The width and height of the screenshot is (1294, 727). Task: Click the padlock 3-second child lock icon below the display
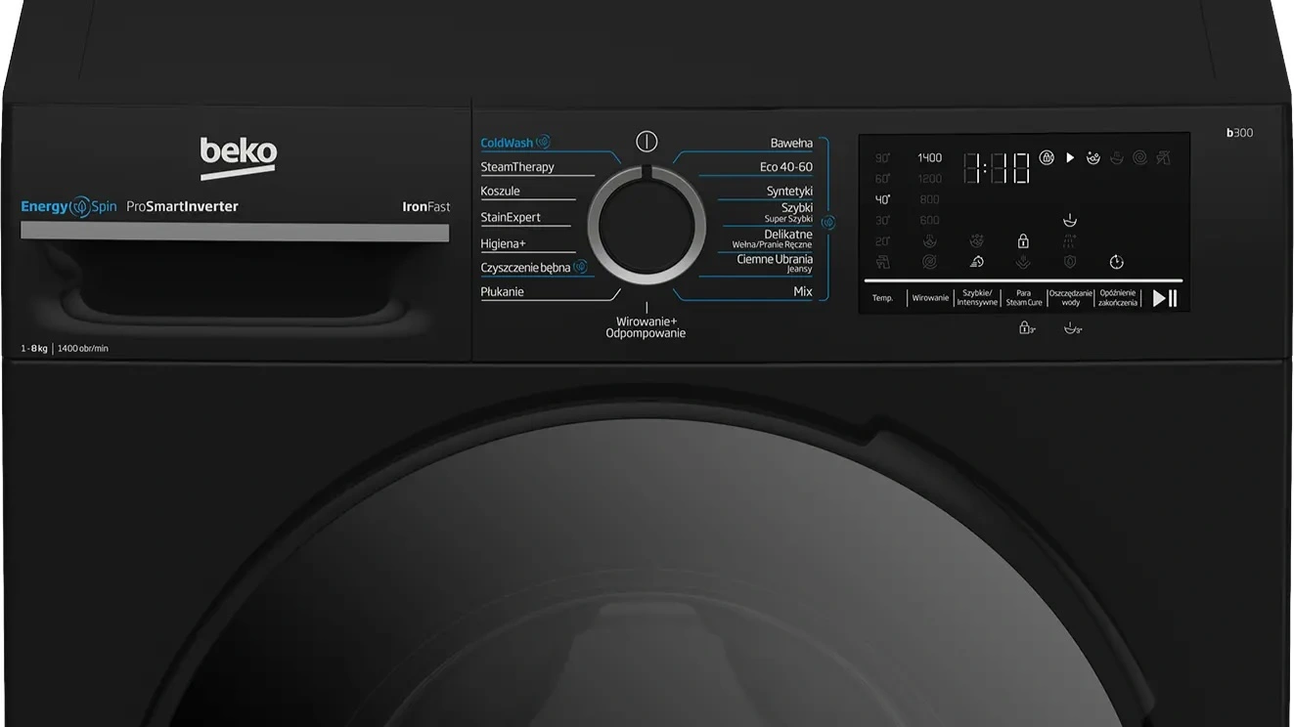(x=1027, y=328)
